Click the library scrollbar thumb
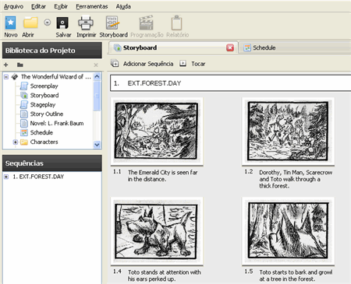This screenshot has width=351, height=284. pyautogui.click(x=97, y=96)
